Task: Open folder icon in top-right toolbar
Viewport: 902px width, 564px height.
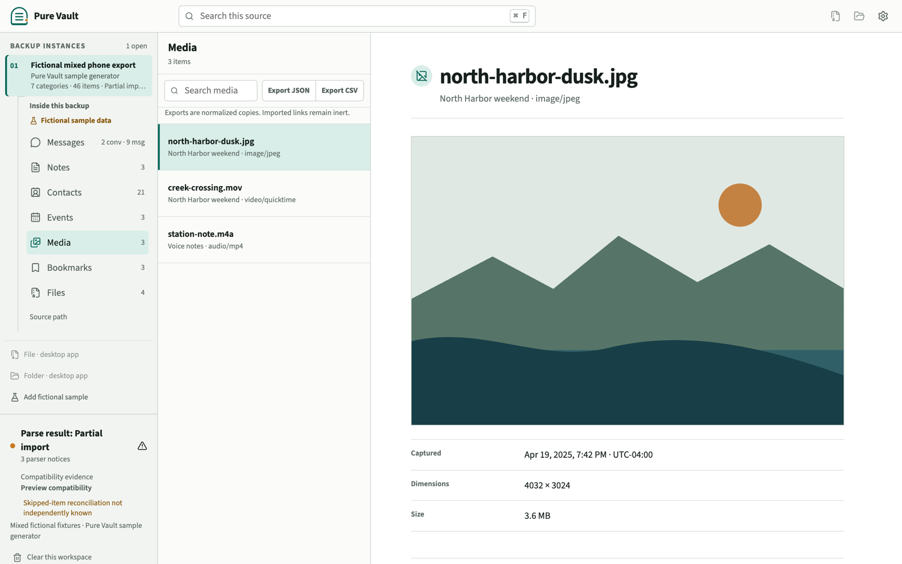Action: [859, 16]
